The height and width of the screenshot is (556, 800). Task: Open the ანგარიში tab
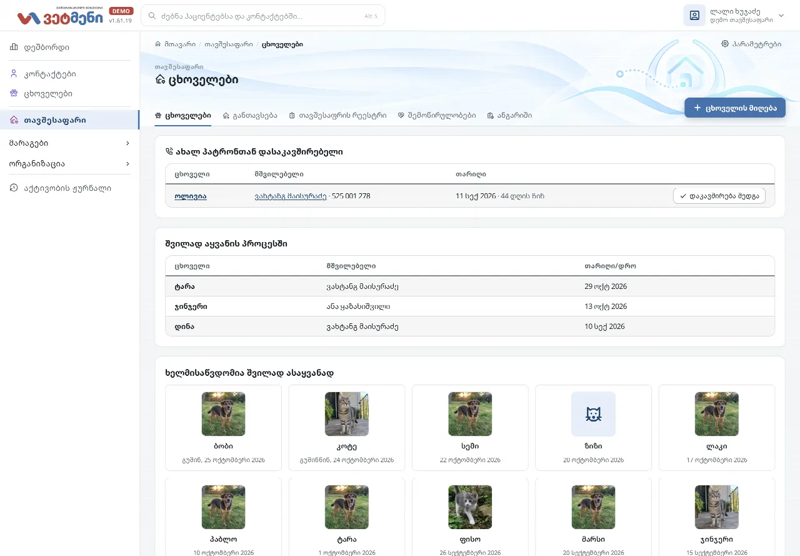510,116
